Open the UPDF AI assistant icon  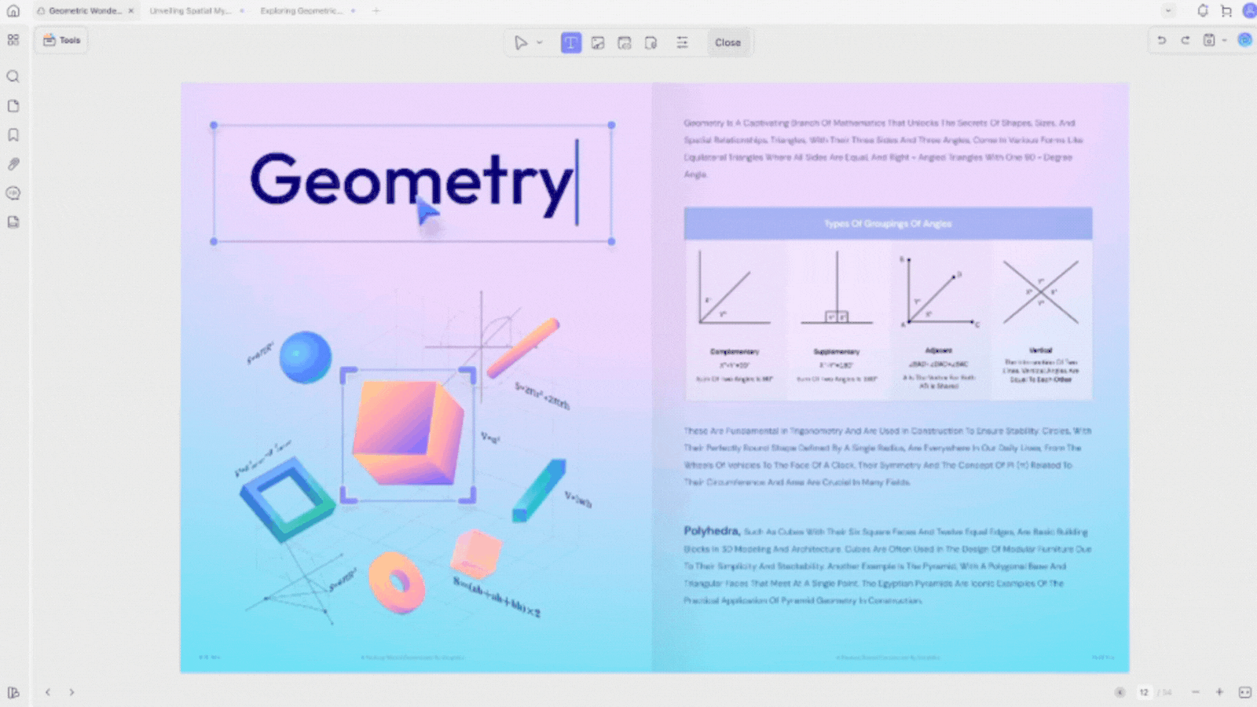[x=1245, y=40]
